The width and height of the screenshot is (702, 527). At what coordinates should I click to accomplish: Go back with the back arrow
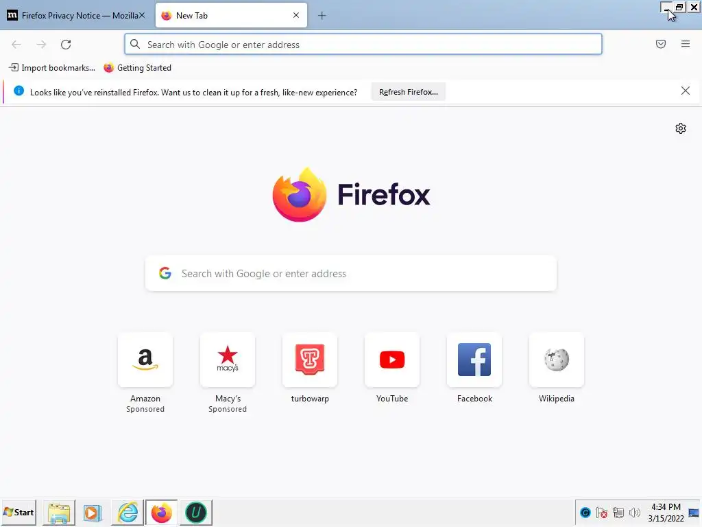pyautogui.click(x=16, y=45)
